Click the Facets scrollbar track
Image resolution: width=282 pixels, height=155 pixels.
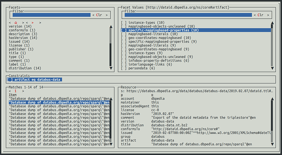click(111, 47)
